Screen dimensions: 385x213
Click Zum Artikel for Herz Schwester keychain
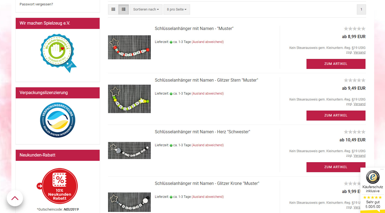coord(336,167)
